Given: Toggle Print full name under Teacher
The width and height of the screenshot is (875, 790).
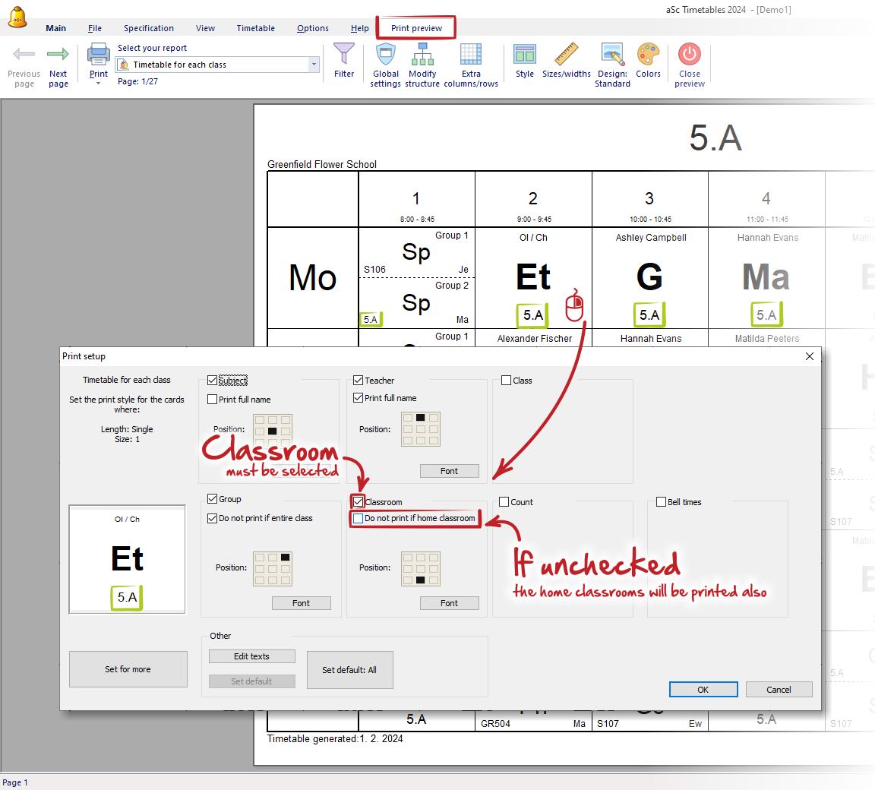Looking at the screenshot, I should (x=359, y=398).
